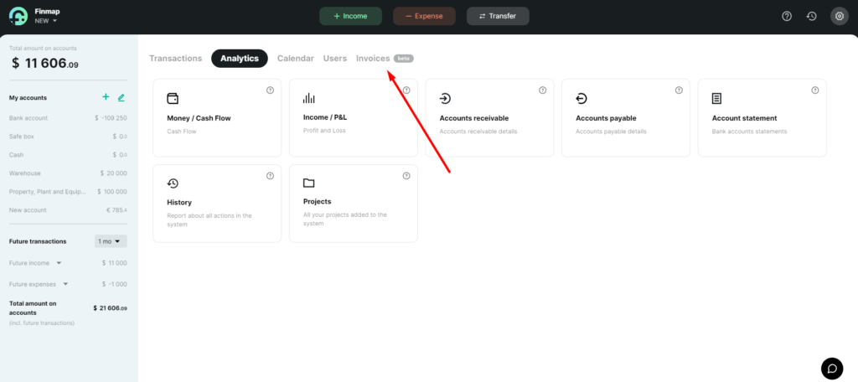Show info for Account statement card

pos(814,90)
